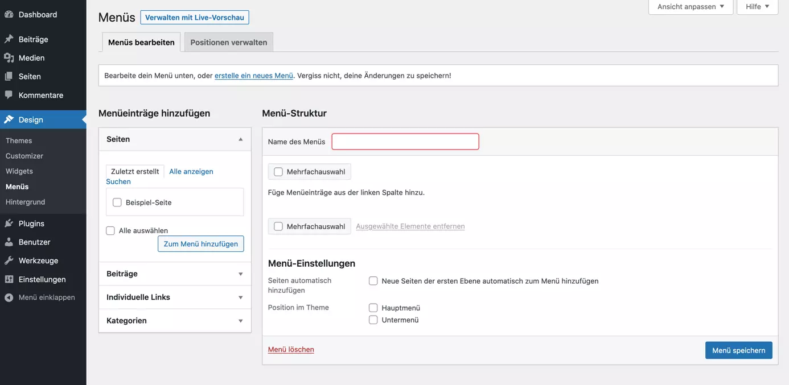Click the Menü einklappen arrow icon
The image size is (789, 385).
[x=9, y=297]
